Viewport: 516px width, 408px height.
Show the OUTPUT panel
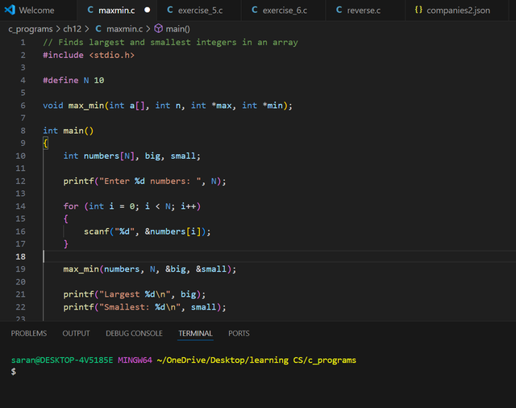[x=76, y=333]
